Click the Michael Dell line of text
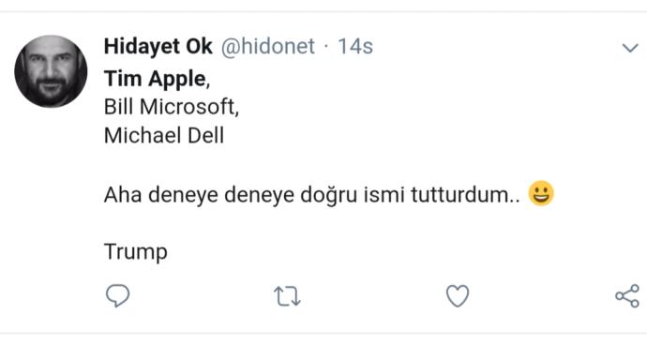The width and height of the screenshot is (647, 345). 164,135
